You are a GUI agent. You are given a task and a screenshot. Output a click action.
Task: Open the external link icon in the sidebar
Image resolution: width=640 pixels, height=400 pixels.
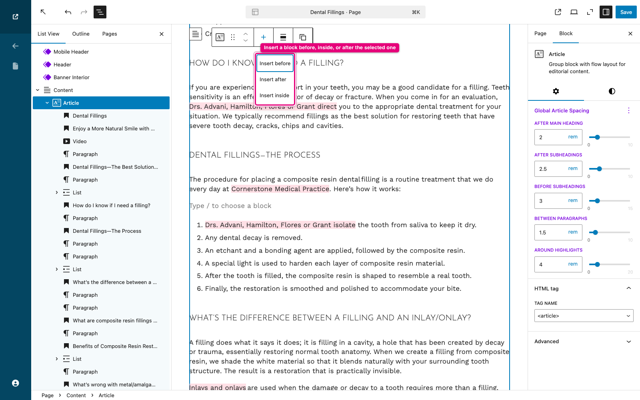tap(15, 16)
